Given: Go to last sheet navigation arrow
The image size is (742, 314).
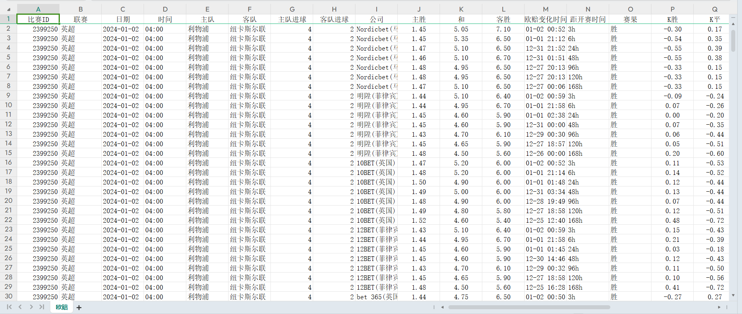Looking at the screenshot, I should [41, 307].
